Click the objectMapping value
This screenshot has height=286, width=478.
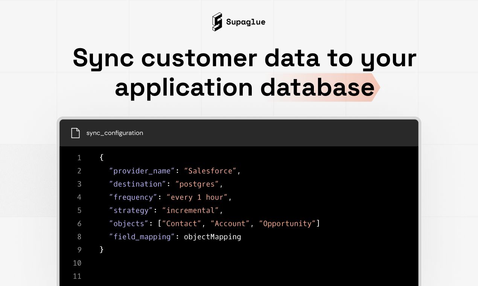212,237
